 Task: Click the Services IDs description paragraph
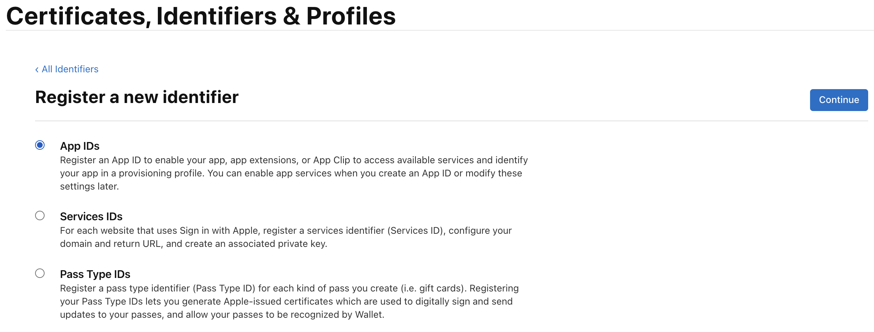click(286, 237)
